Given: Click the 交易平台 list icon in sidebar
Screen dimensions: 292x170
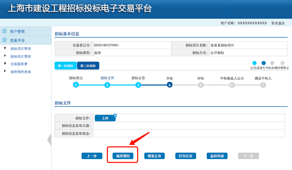Looking at the screenshot, I should coord(4,40).
